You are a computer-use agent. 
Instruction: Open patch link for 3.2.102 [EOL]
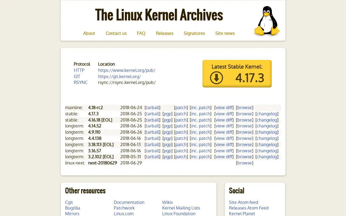point(181,157)
